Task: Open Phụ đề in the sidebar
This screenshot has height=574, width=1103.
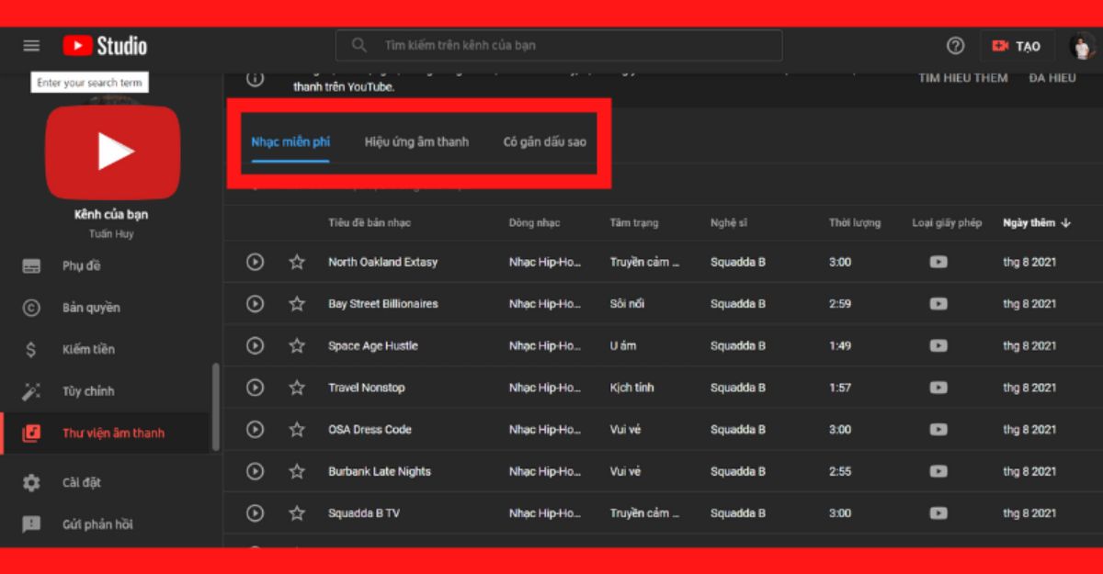Action: pyautogui.click(x=106, y=266)
